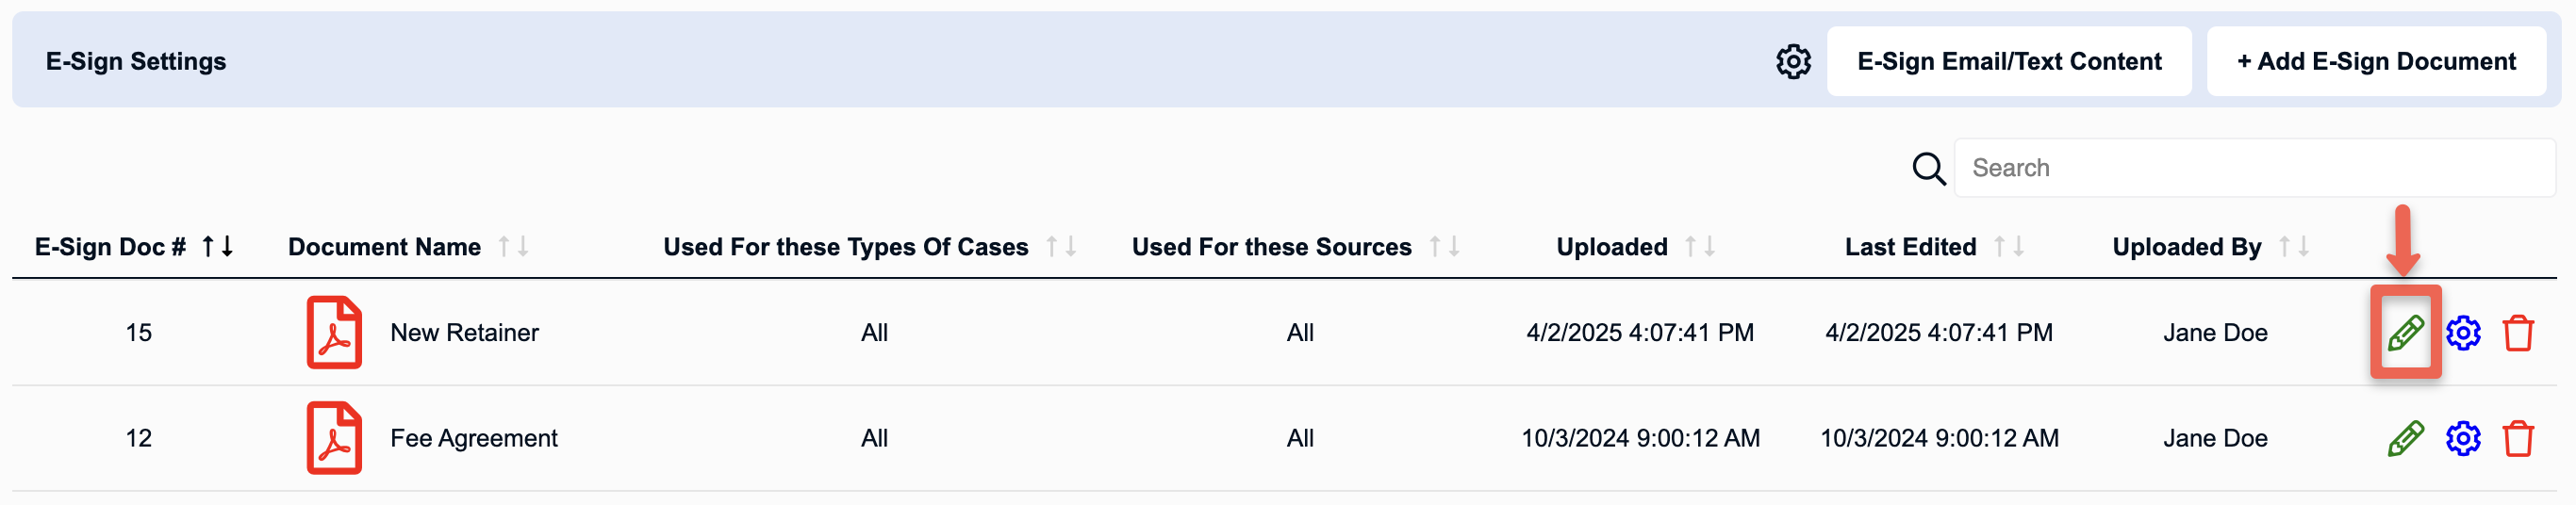Sort by E-Sign Doc # column
Screen dimensions: 2576x505
(x=218, y=247)
